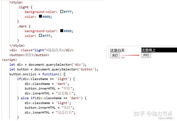The height and width of the screenshot is (121, 177).
Task: Click the .light selector line
Action: 25,7
